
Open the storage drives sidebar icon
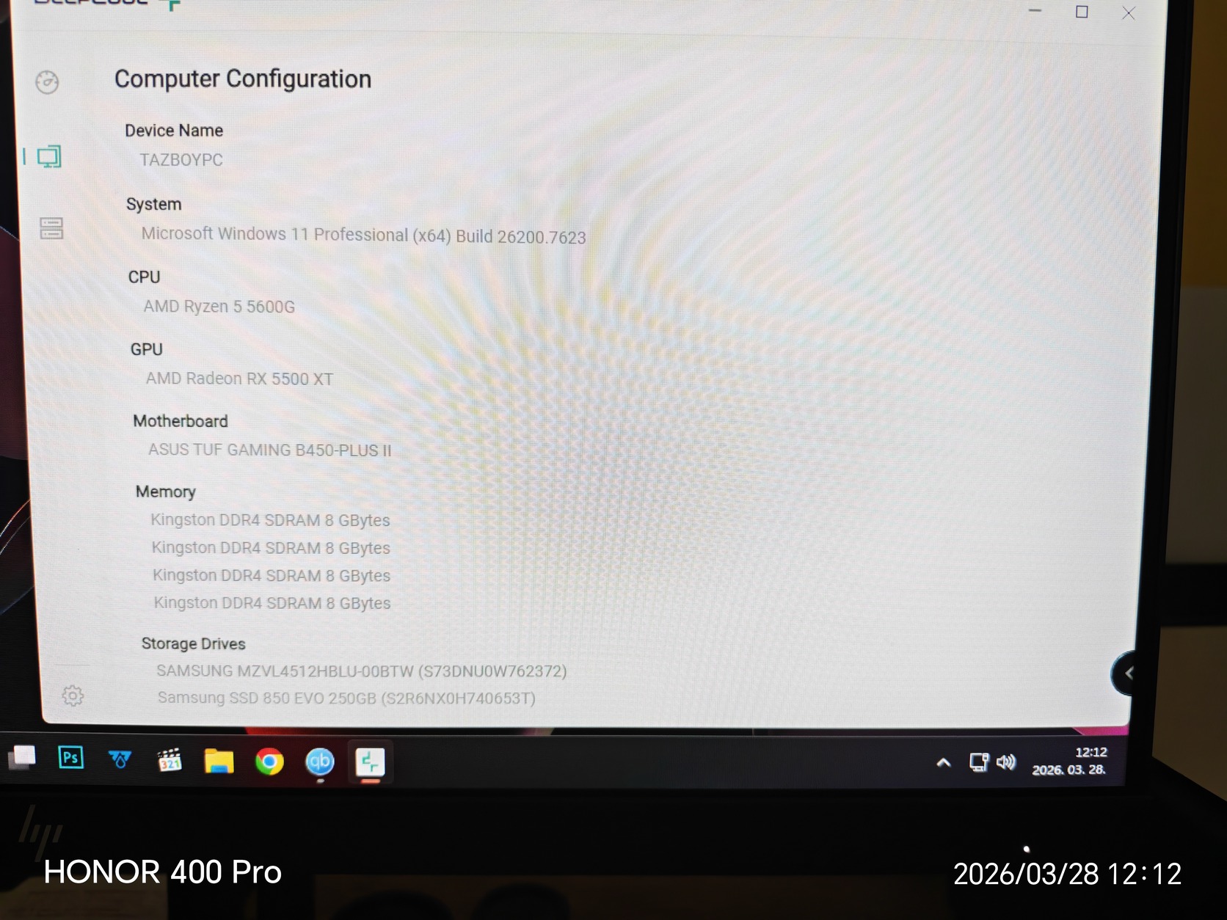51,228
